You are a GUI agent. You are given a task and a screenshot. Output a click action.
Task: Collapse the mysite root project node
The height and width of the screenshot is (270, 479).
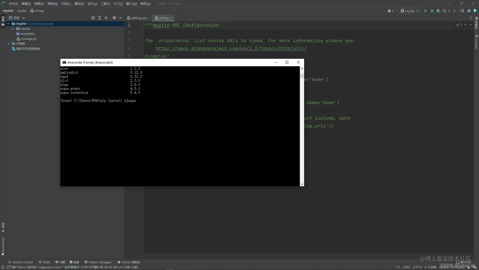[x=9, y=23]
